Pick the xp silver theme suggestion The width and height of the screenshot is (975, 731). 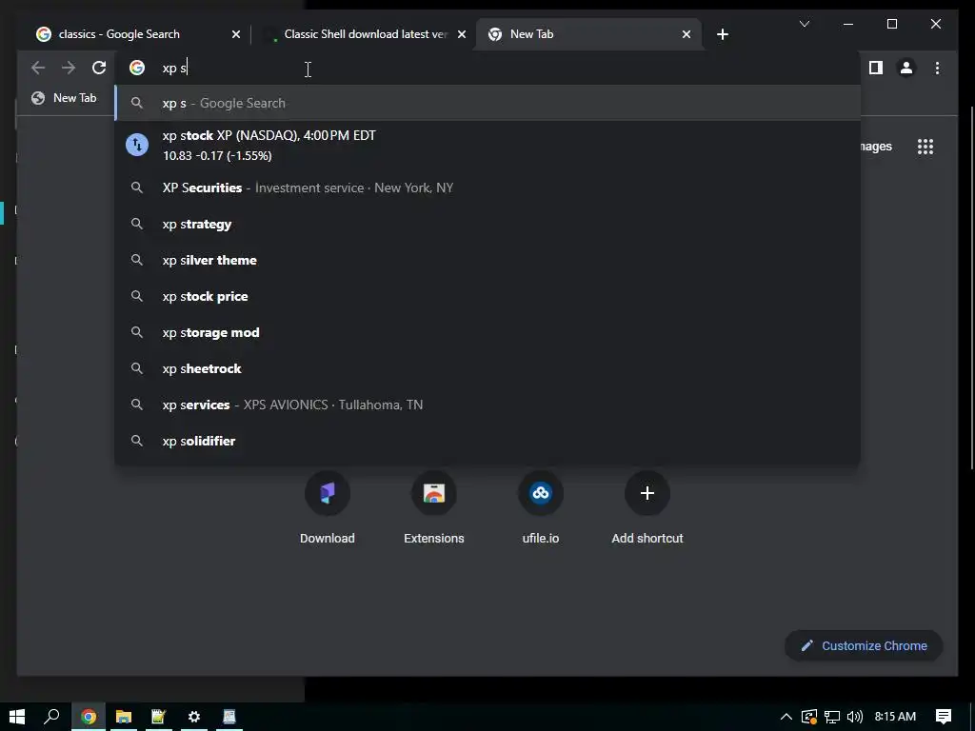click(x=488, y=260)
